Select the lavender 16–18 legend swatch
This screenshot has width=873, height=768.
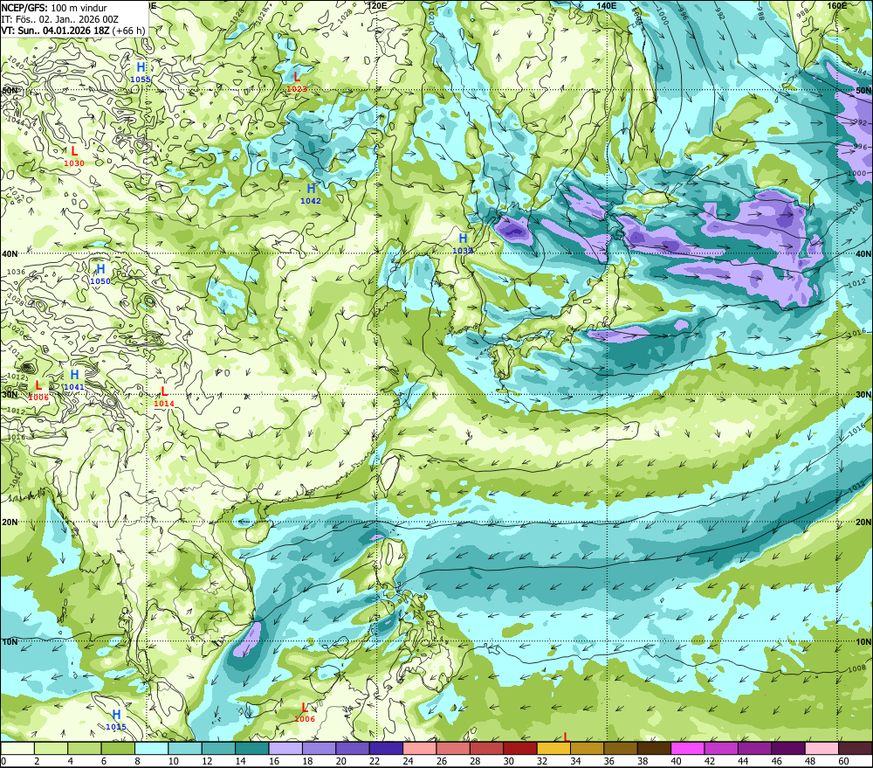[x=285, y=749]
